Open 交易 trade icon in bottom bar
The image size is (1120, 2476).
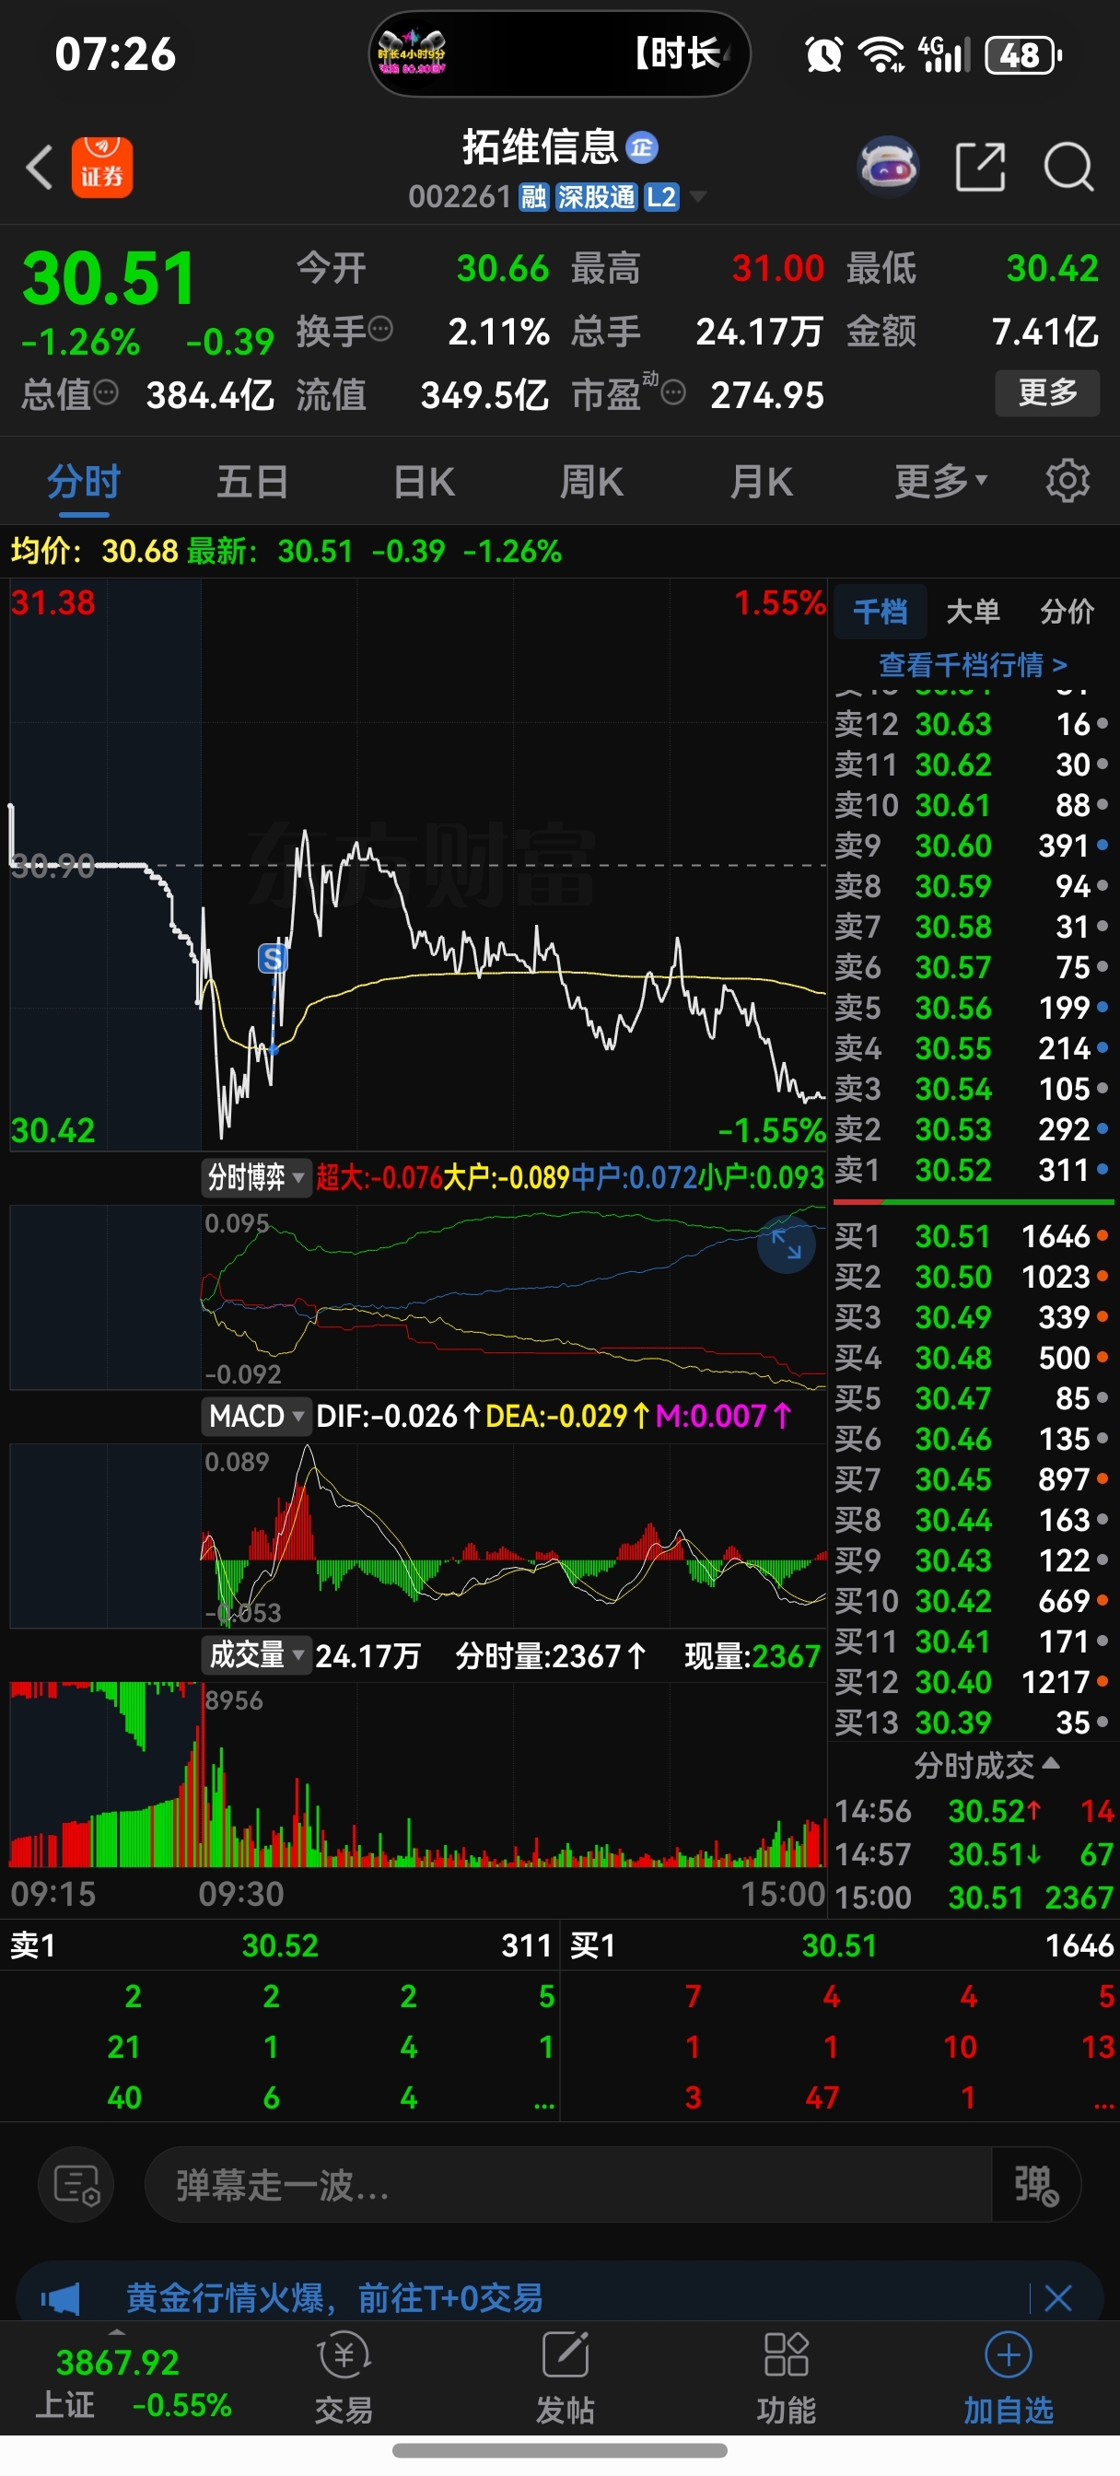pyautogui.click(x=344, y=2378)
